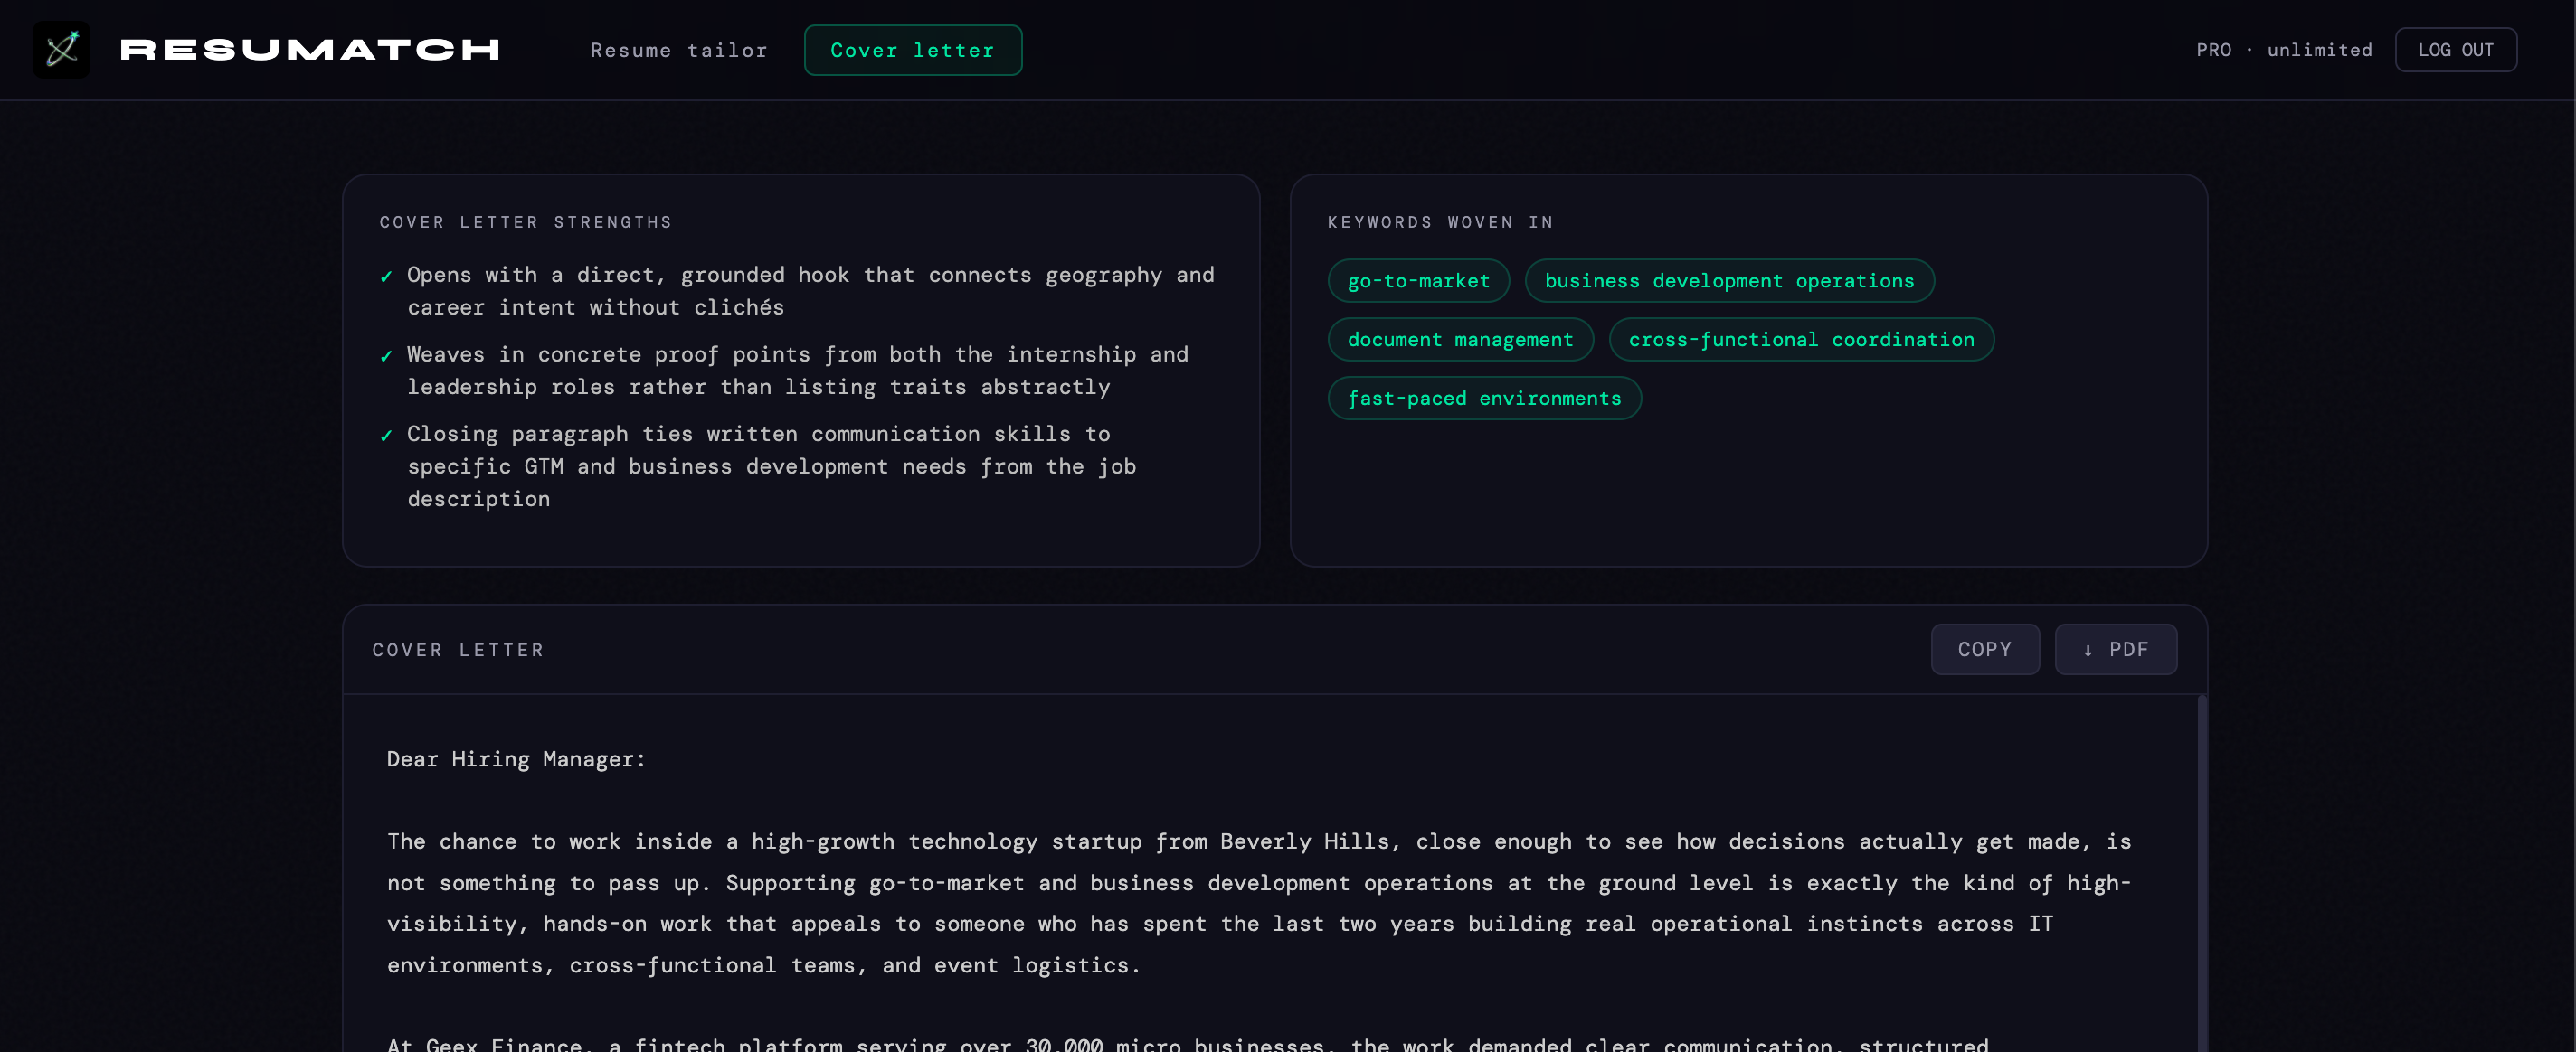Select the cross-functional coordination keyword tag

coord(1800,340)
